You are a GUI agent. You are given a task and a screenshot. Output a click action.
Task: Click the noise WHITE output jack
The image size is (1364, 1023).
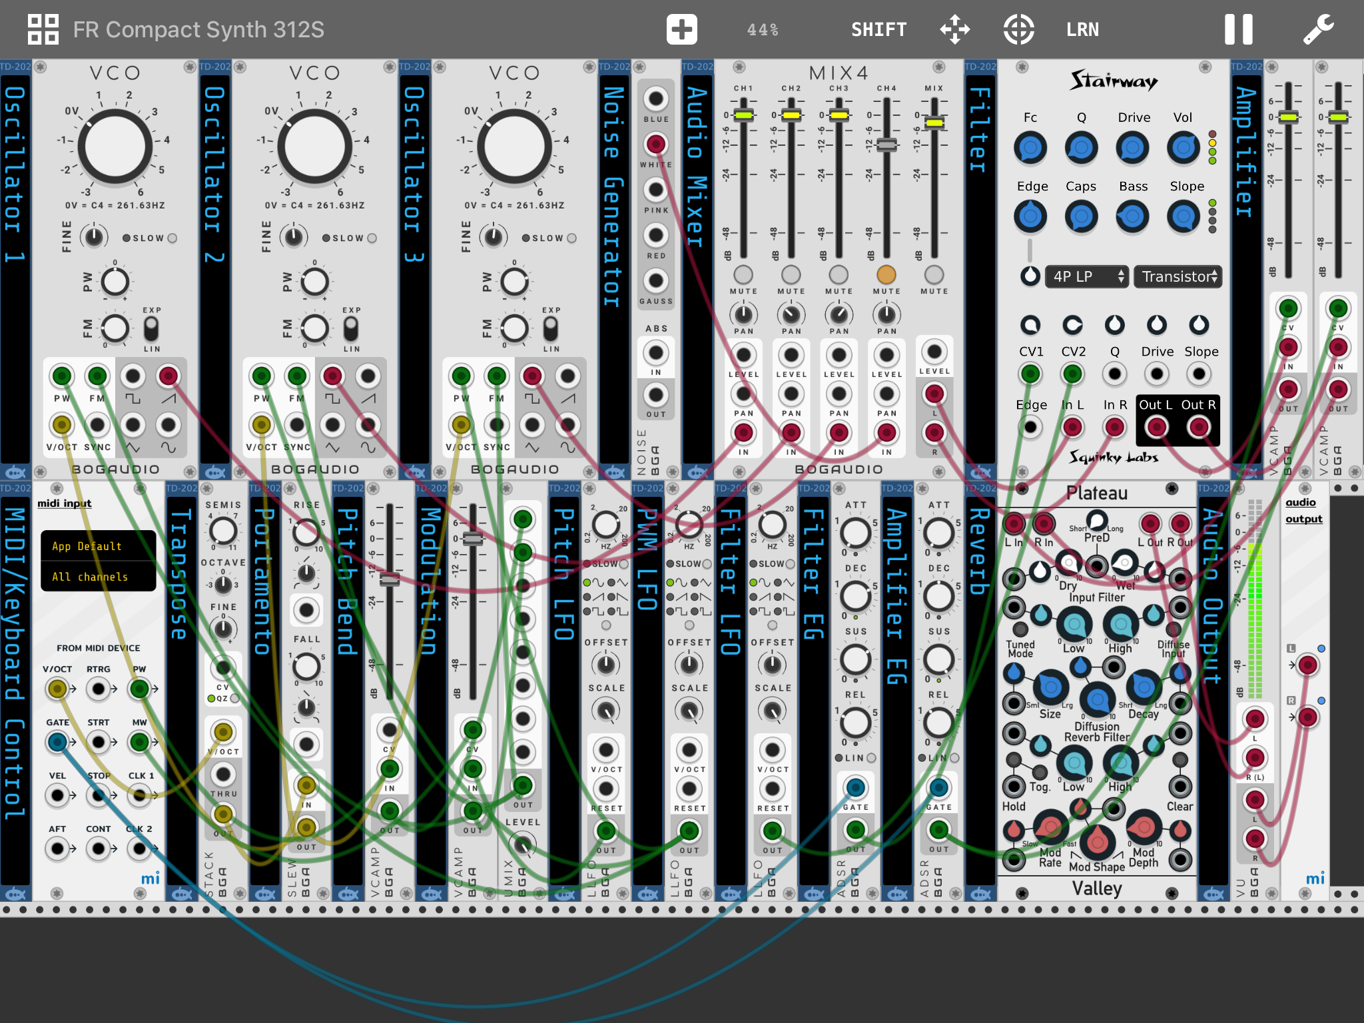point(655,144)
